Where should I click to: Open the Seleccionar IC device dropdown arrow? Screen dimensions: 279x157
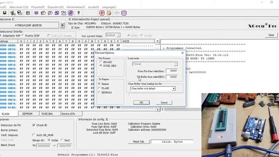coord(62,25)
